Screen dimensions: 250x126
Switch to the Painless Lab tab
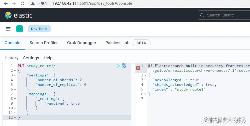point(117,43)
